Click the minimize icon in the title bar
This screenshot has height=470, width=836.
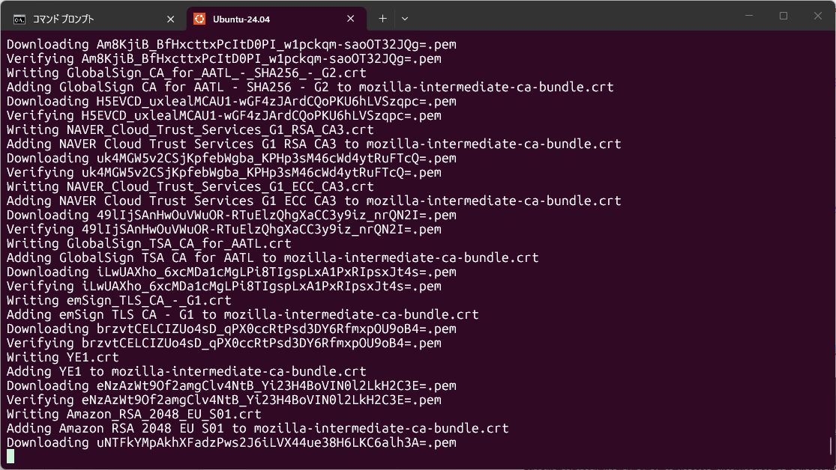(748, 15)
